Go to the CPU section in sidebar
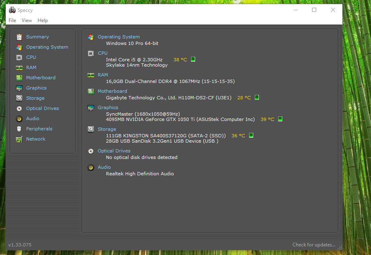Viewport: 371px width, 255px height. click(31, 57)
